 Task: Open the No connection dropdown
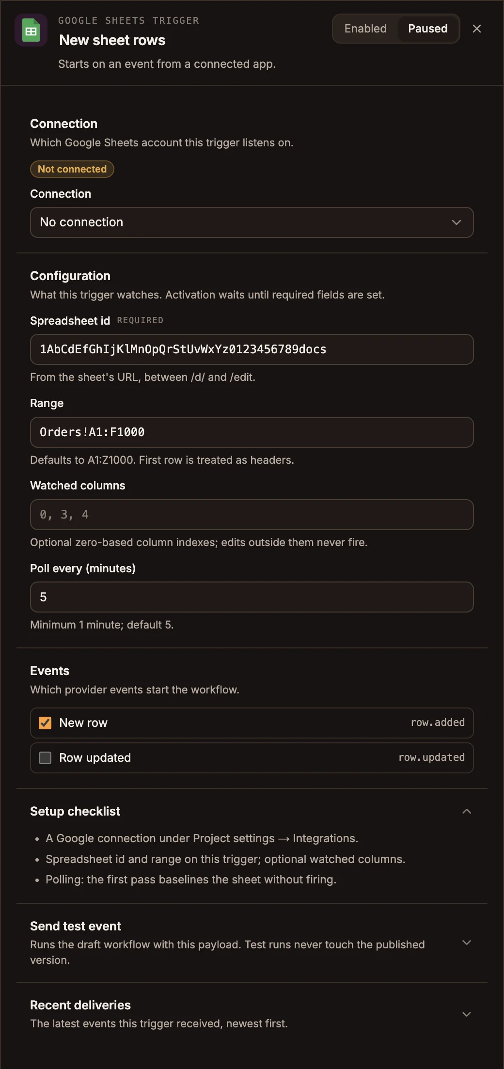[x=252, y=222]
